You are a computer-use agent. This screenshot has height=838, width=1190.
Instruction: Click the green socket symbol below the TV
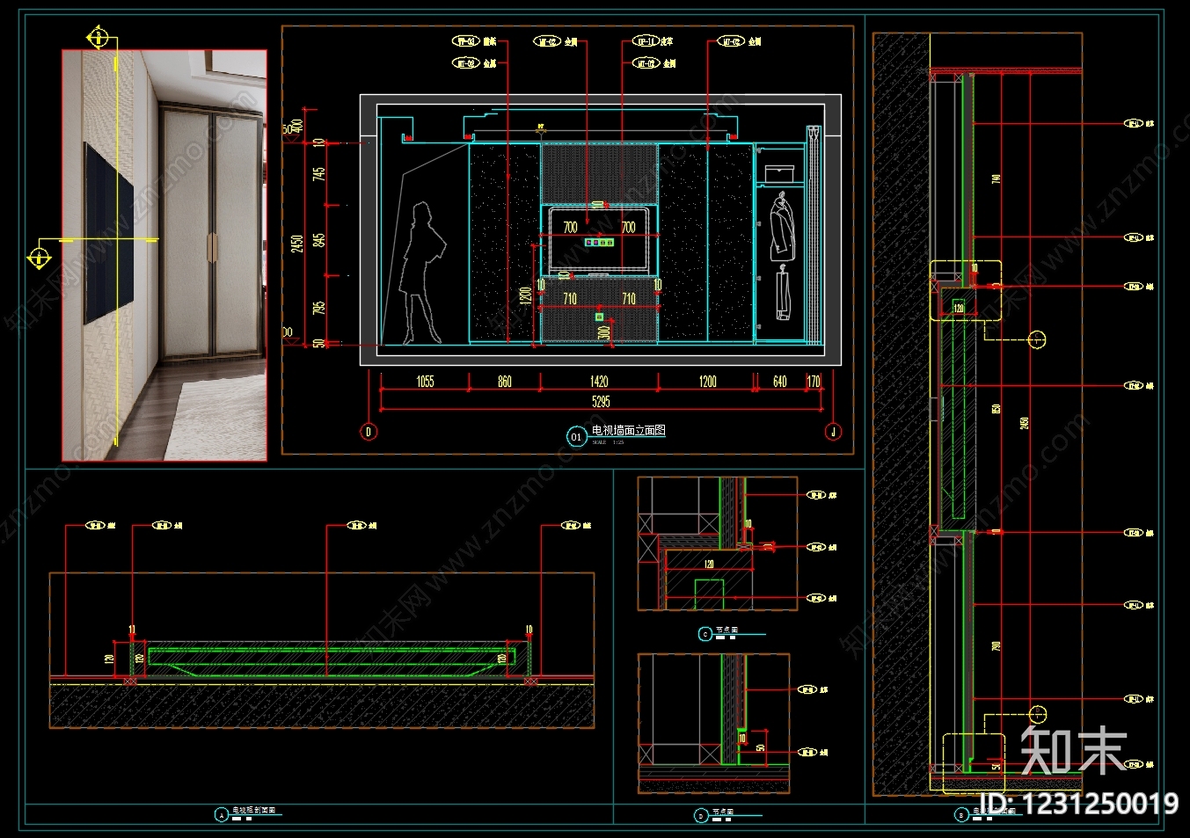coord(600,317)
